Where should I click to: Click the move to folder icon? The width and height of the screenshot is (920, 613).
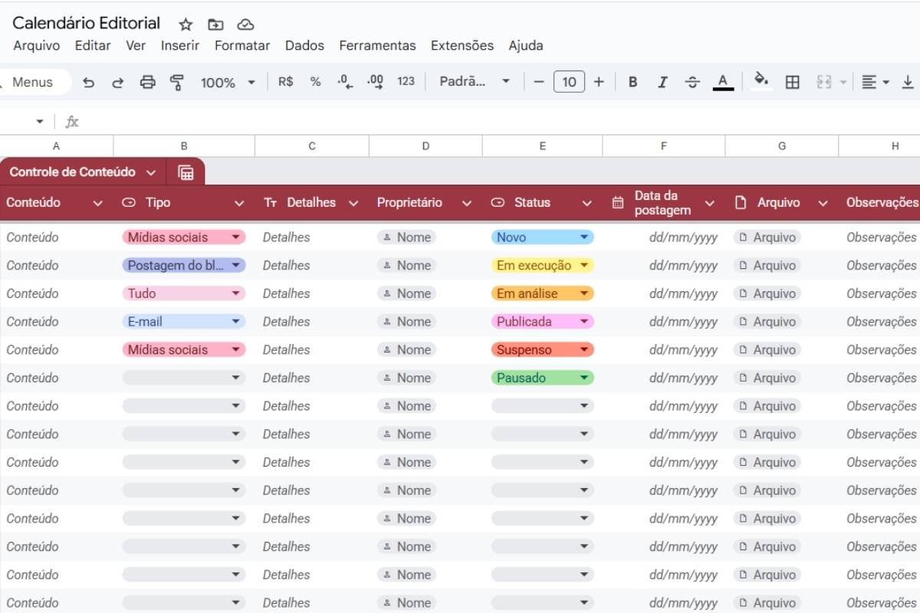pyautogui.click(x=215, y=25)
